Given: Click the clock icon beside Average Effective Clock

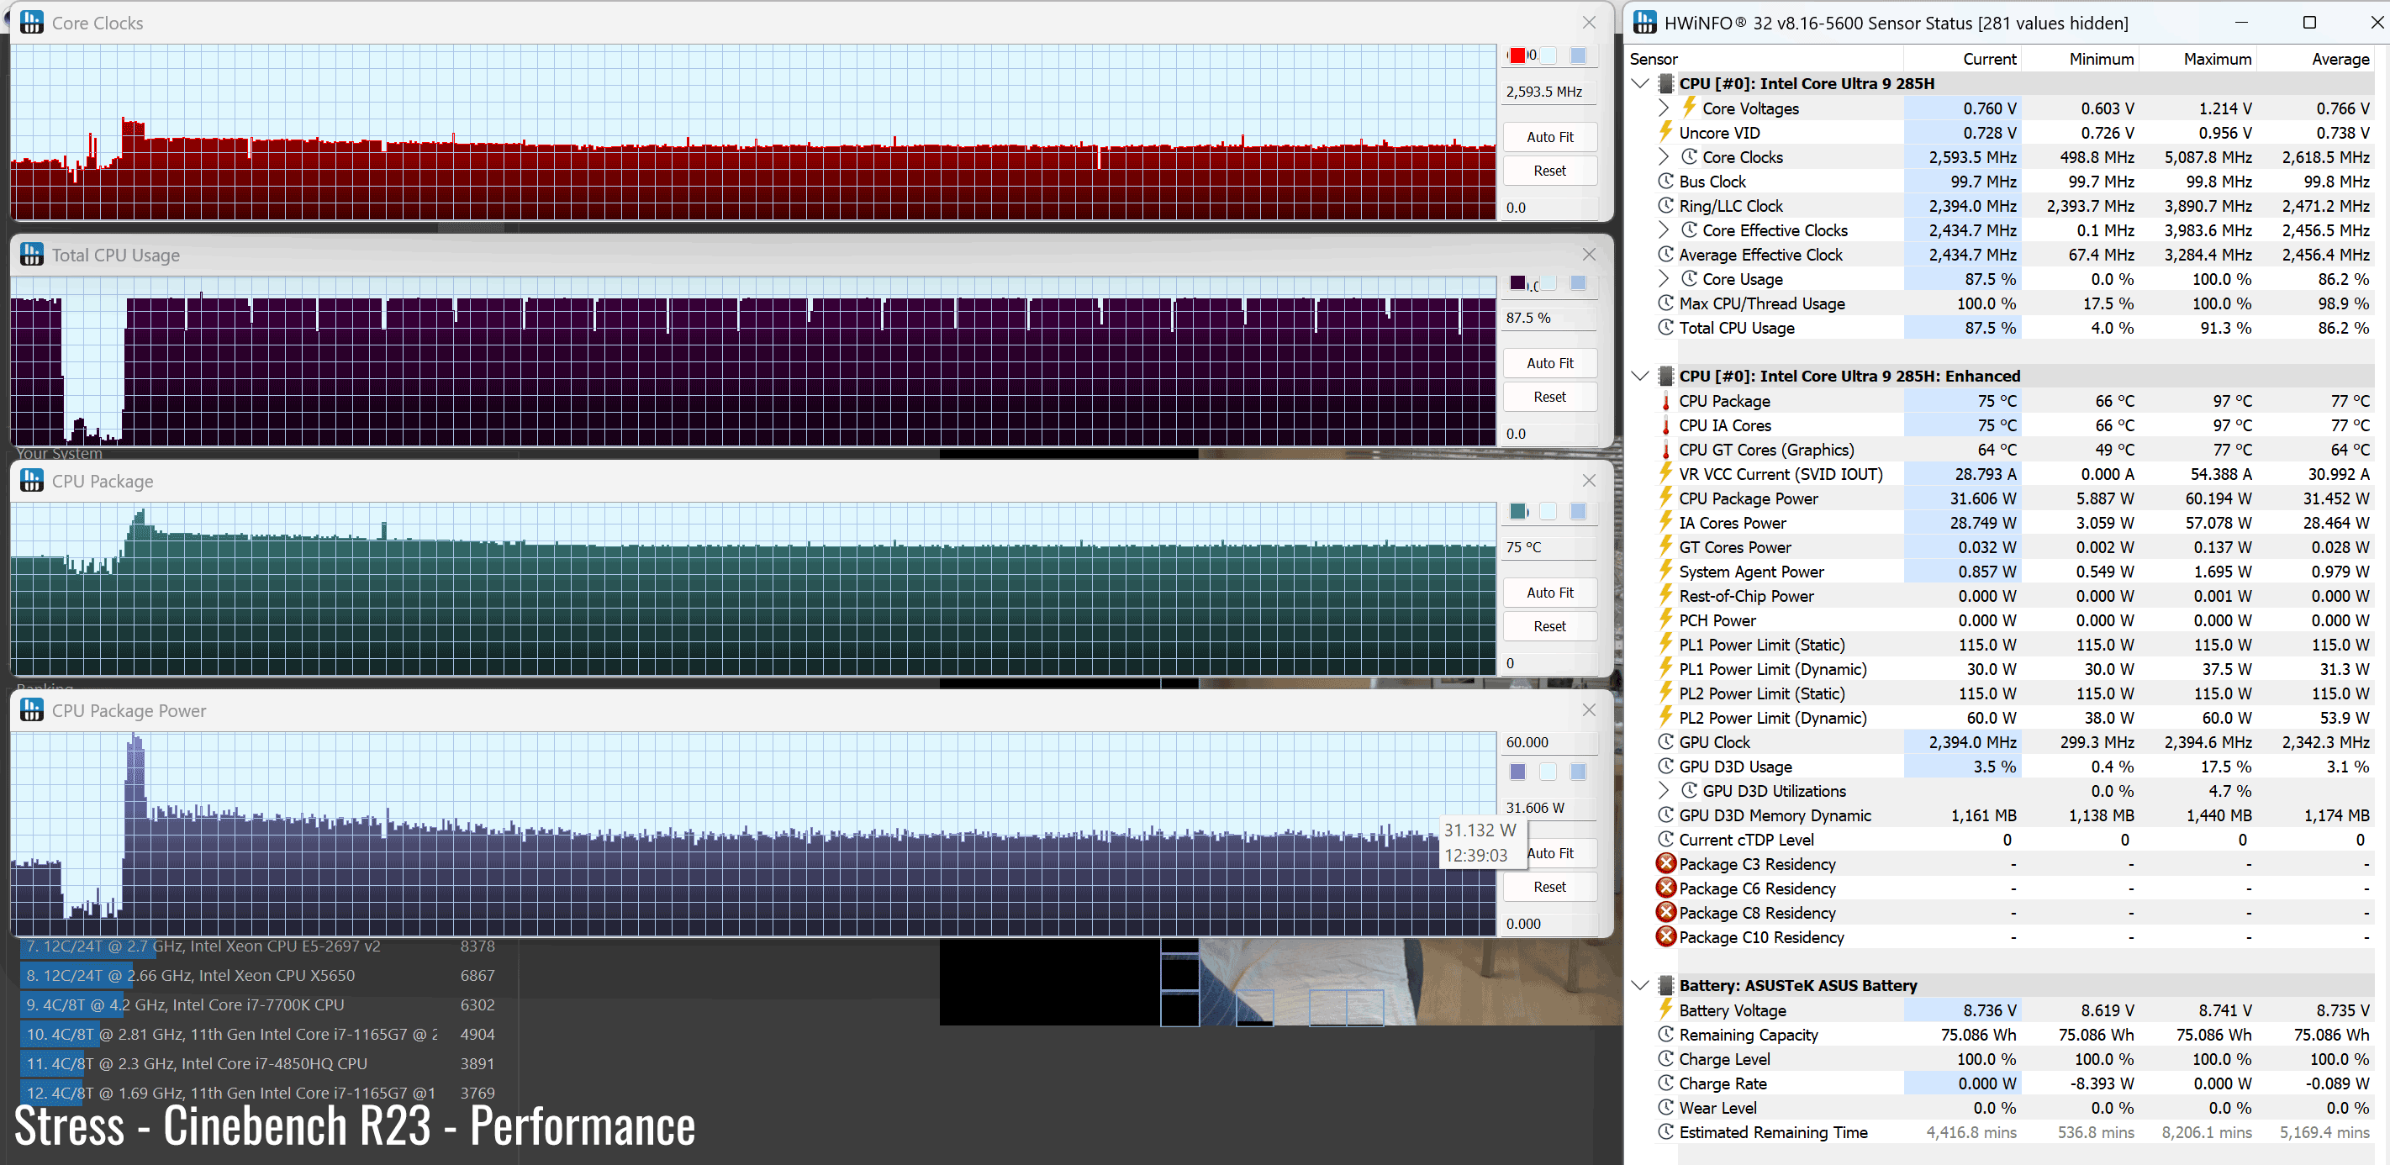Looking at the screenshot, I should click(1665, 254).
